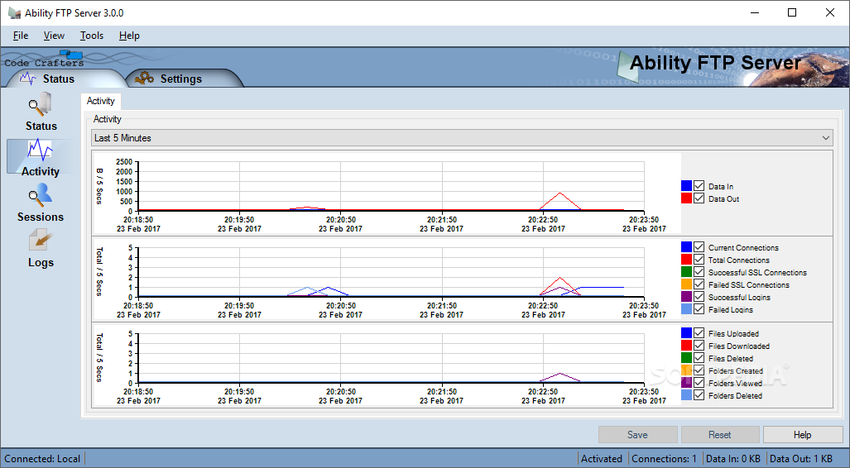Uncheck Total Connections
850x468 pixels.
pyautogui.click(x=699, y=260)
